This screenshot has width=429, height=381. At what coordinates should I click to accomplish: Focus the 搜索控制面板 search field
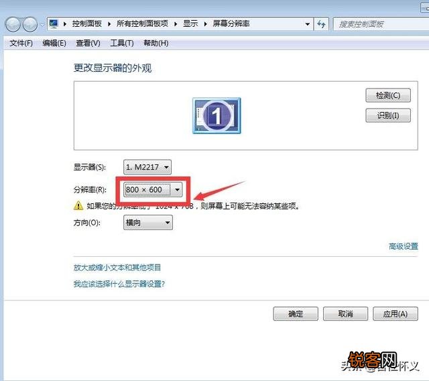pos(381,24)
